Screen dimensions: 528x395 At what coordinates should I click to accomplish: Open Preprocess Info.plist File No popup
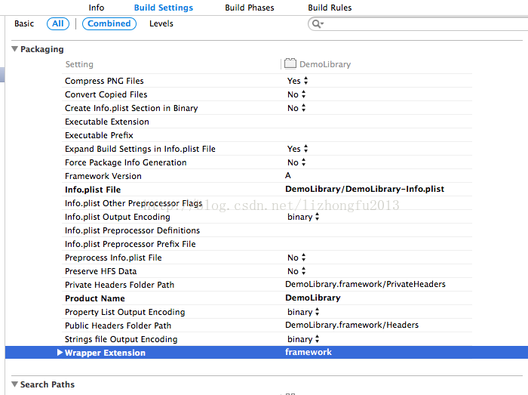(x=296, y=258)
